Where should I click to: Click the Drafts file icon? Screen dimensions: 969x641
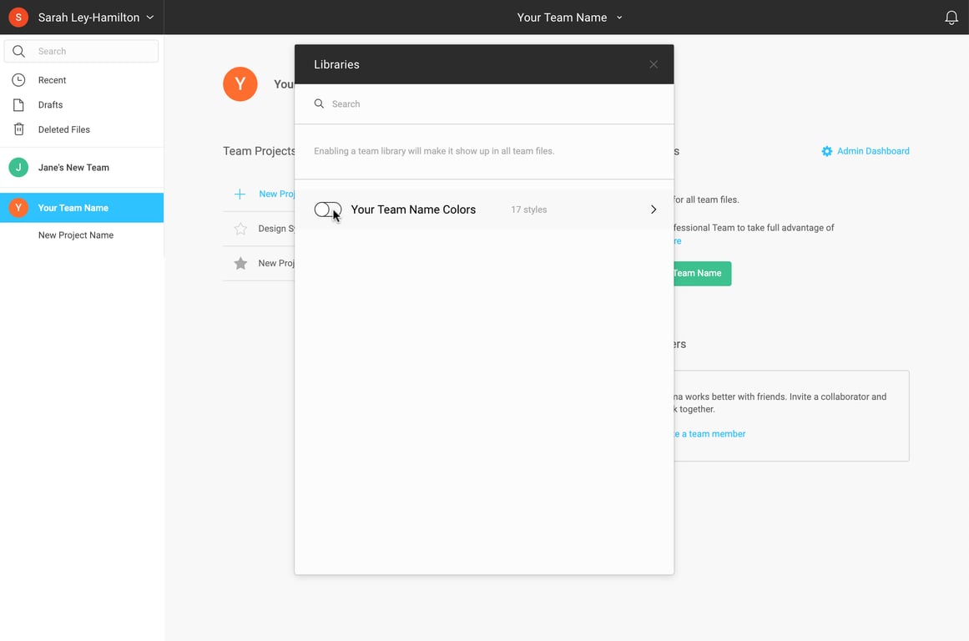[18, 105]
